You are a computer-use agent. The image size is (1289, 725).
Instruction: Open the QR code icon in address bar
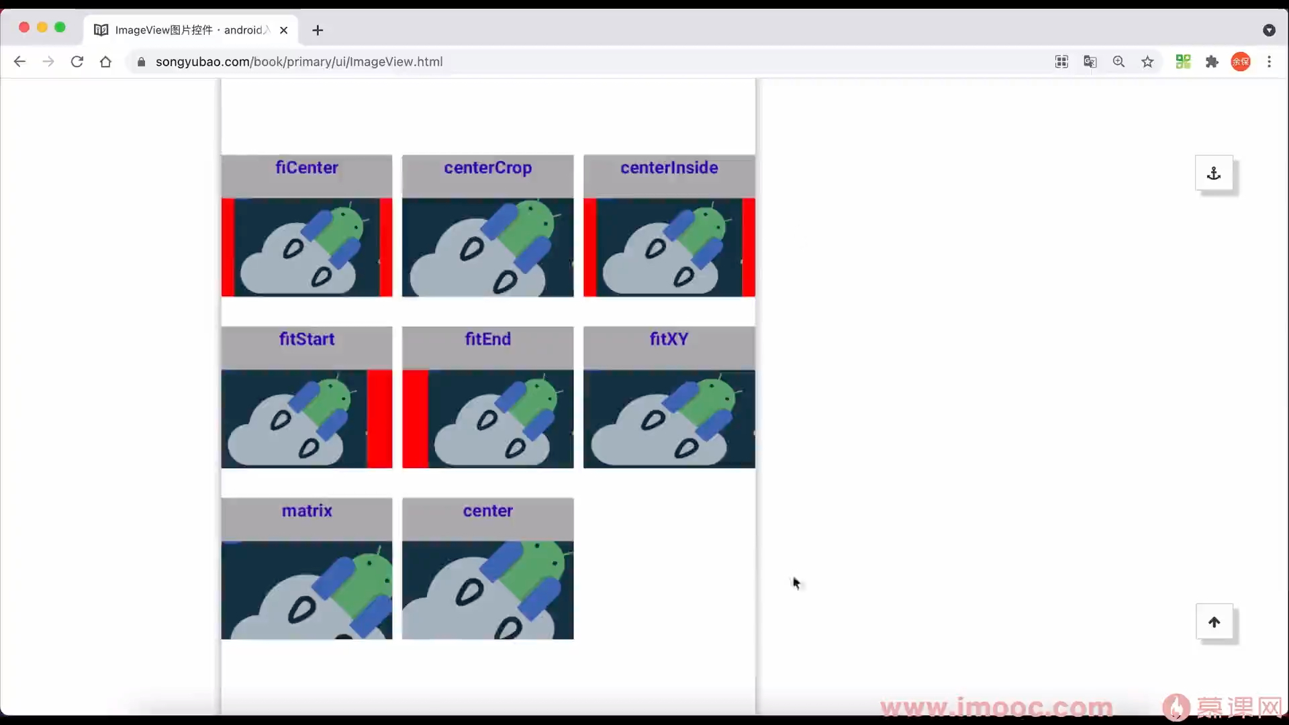1061,62
